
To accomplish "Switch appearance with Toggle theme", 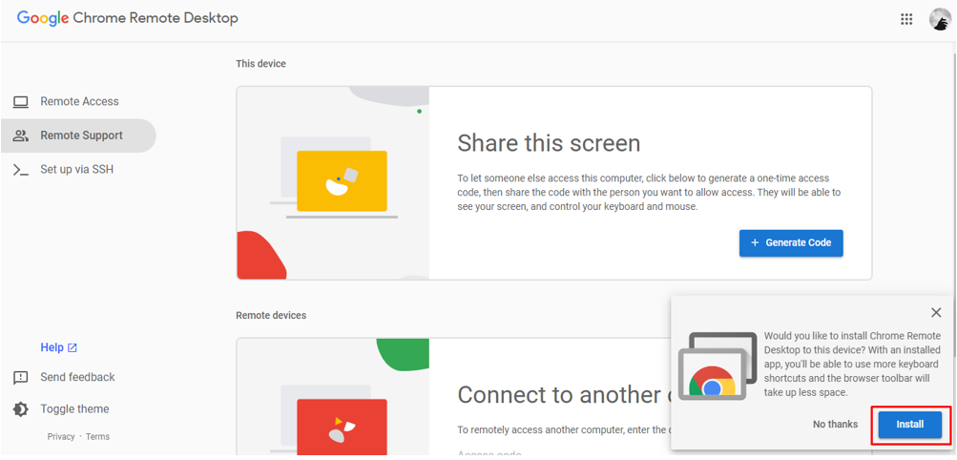I will (74, 408).
